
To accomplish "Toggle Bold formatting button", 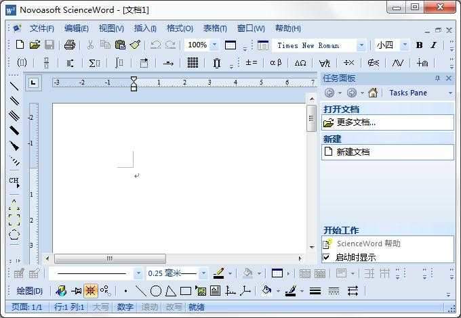I will click(419, 45).
